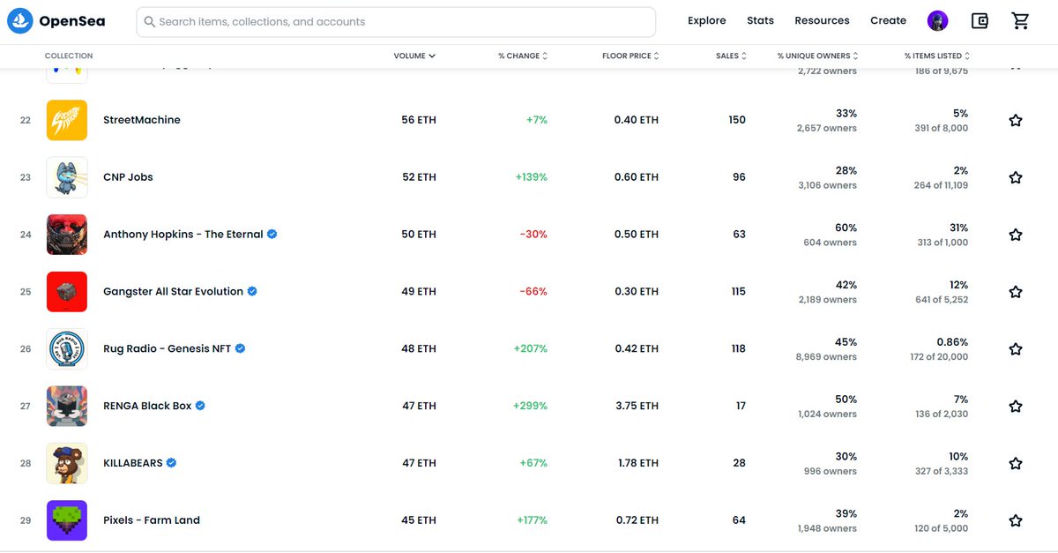Click verified badge next to KILLABEARS
Screen dimensions: 1058x553
click(x=172, y=462)
